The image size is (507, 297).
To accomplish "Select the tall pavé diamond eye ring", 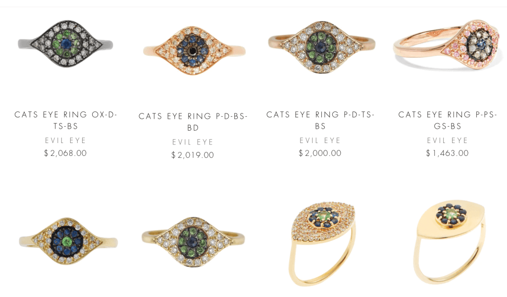I will click(322, 244).
